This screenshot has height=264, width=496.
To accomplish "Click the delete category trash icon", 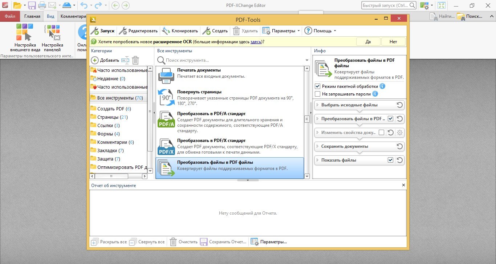I will (135, 60).
